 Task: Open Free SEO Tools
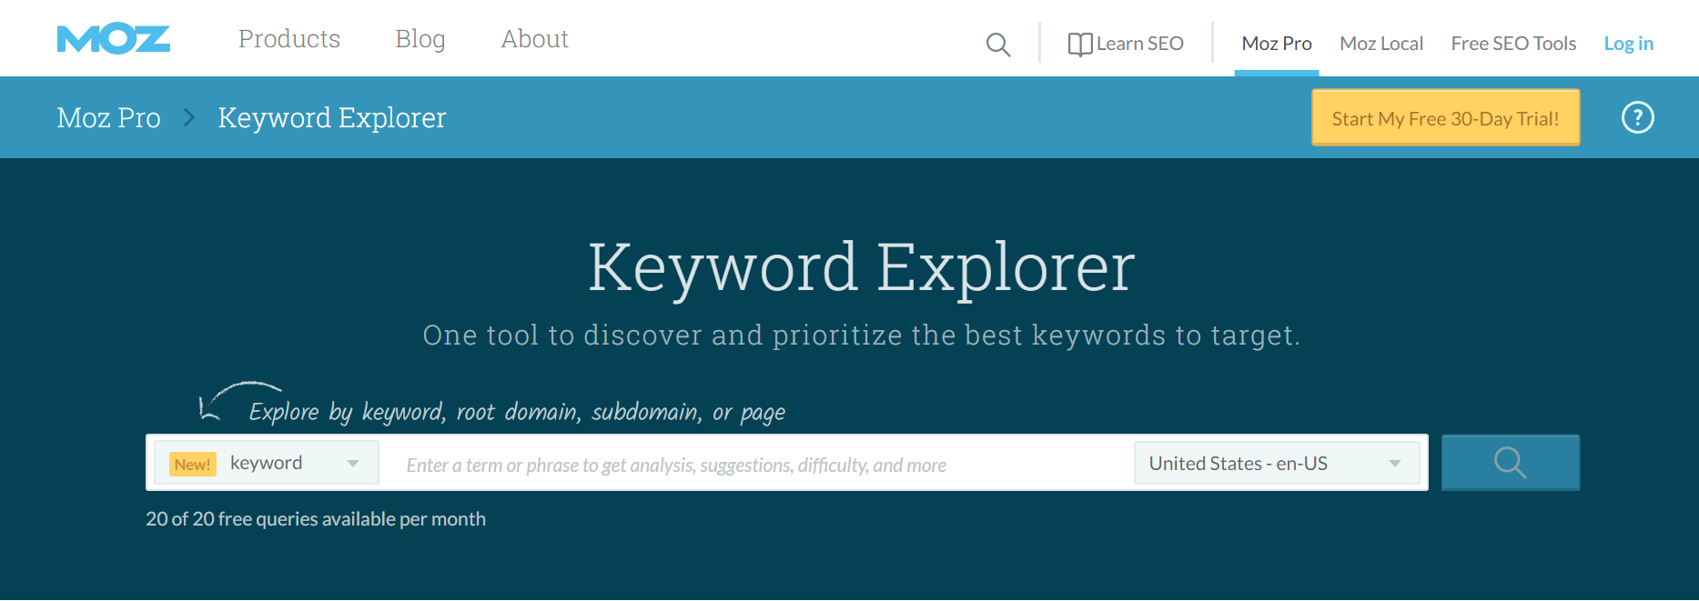(1513, 44)
